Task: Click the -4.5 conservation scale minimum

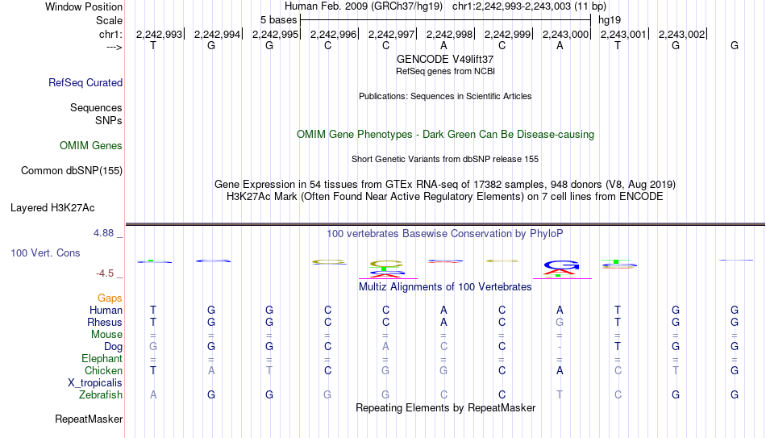Action: pyautogui.click(x=105, y=273)
